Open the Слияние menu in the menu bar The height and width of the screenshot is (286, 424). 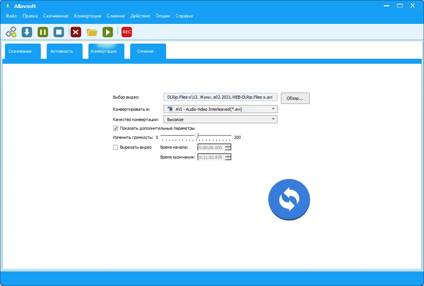[x=116, y=16]
